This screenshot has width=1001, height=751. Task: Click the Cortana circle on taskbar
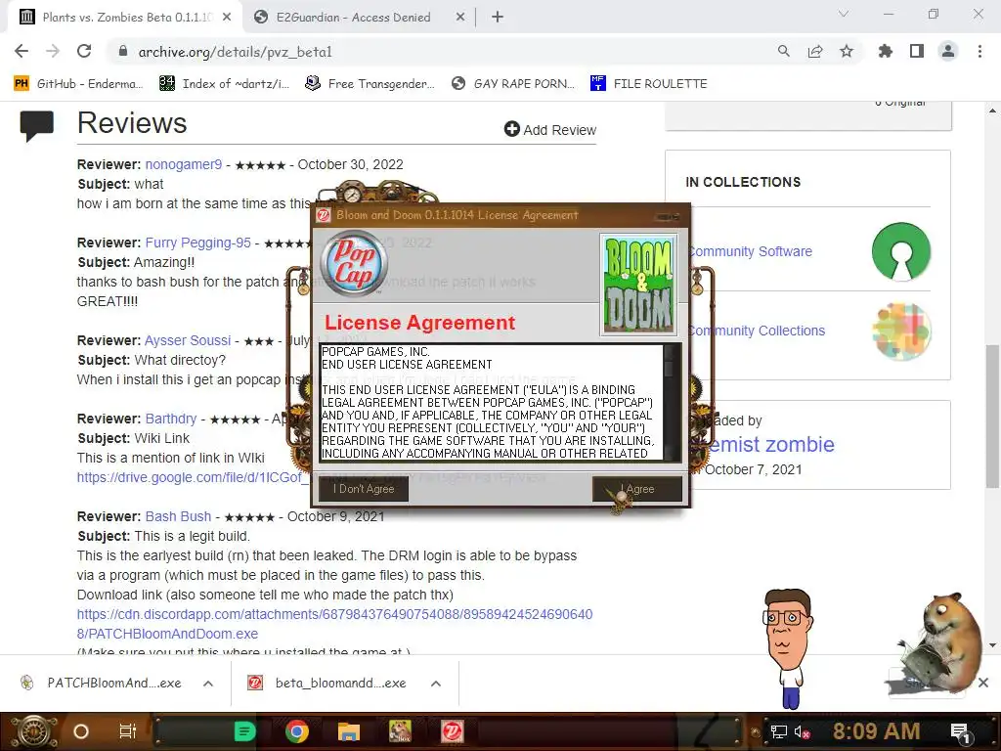[81, 731]
